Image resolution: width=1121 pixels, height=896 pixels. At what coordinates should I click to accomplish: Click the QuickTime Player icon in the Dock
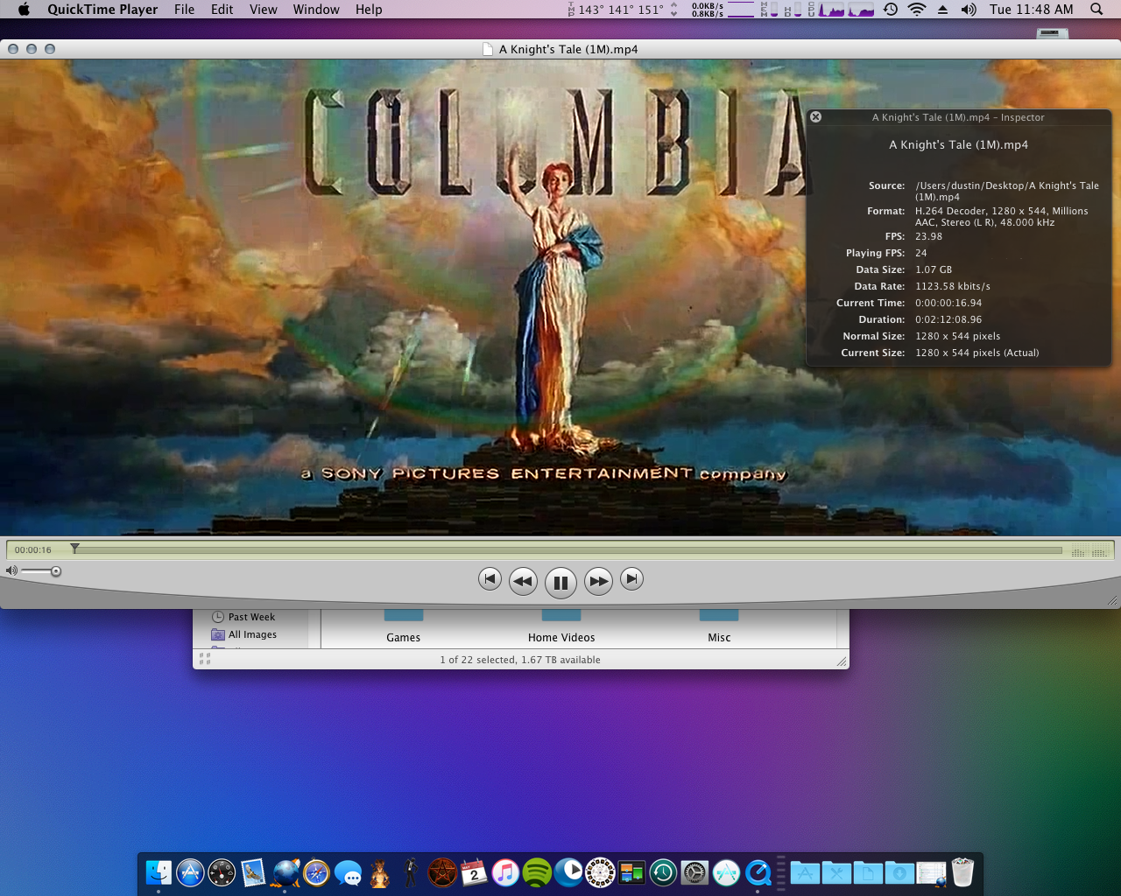(x=758, y=872)
